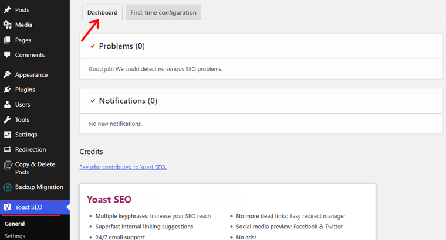This screenshot has height=240, width=446.
Task: Click the Pages icon in sidebar
Action: click(x=8, y=40)
